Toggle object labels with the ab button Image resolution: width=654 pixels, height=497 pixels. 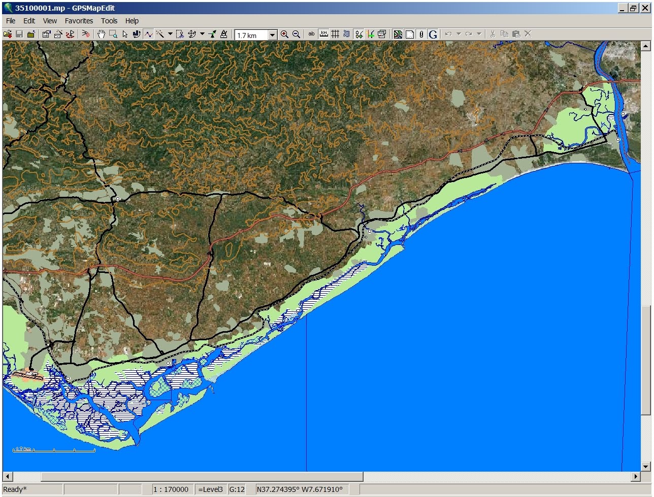click(x=311, y=34)
